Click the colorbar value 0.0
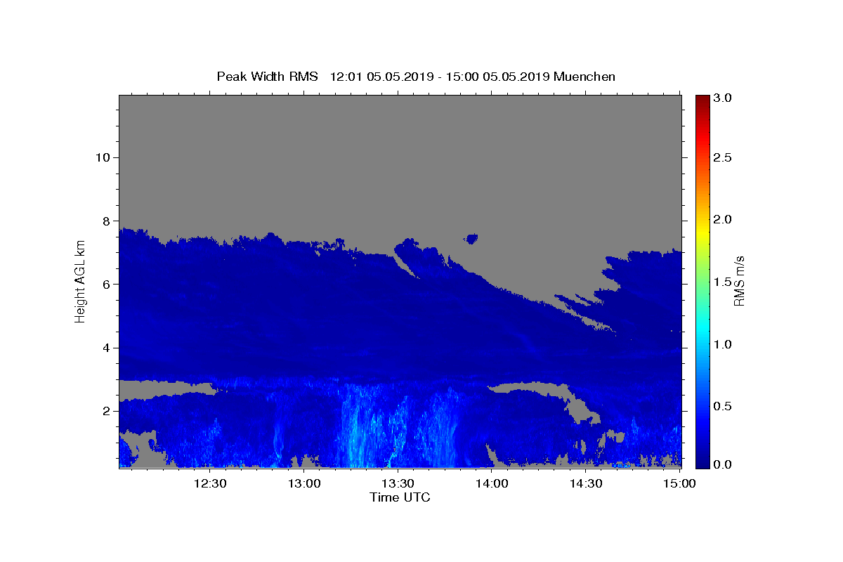This screenshot has width=843, height=562. (x=724, y=464)
